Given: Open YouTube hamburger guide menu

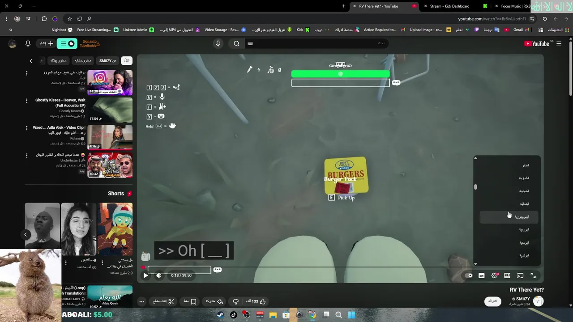Looking at the screenshot, I should pos(559,43).
